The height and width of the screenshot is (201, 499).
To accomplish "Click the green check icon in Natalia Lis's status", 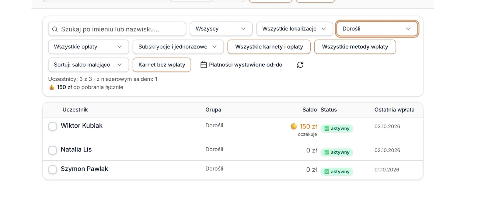I will pyautogui.click(x=327, y=152).
